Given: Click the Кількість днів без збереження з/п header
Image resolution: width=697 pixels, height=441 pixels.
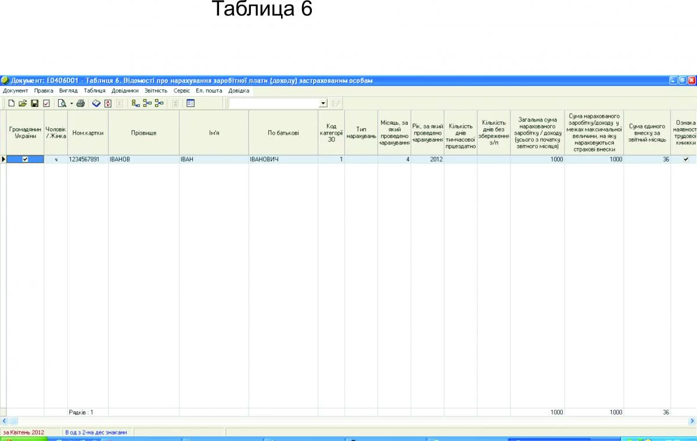Looking at the screenshot, I should pos(494,133).
